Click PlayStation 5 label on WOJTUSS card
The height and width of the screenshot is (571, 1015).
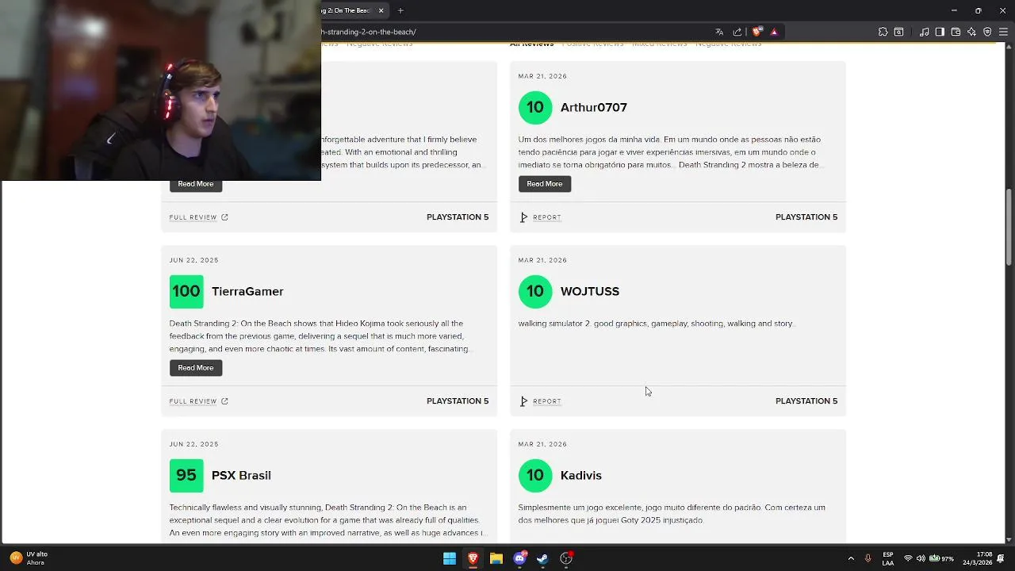[x=806, y=401]
